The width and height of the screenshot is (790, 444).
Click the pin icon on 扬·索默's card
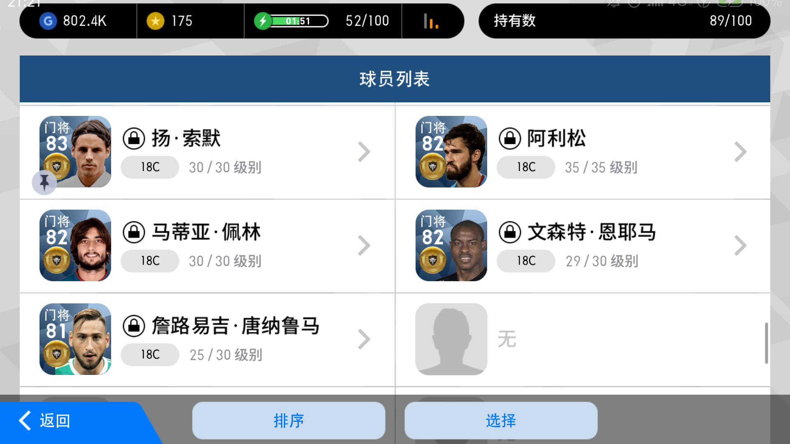[44, 182]
